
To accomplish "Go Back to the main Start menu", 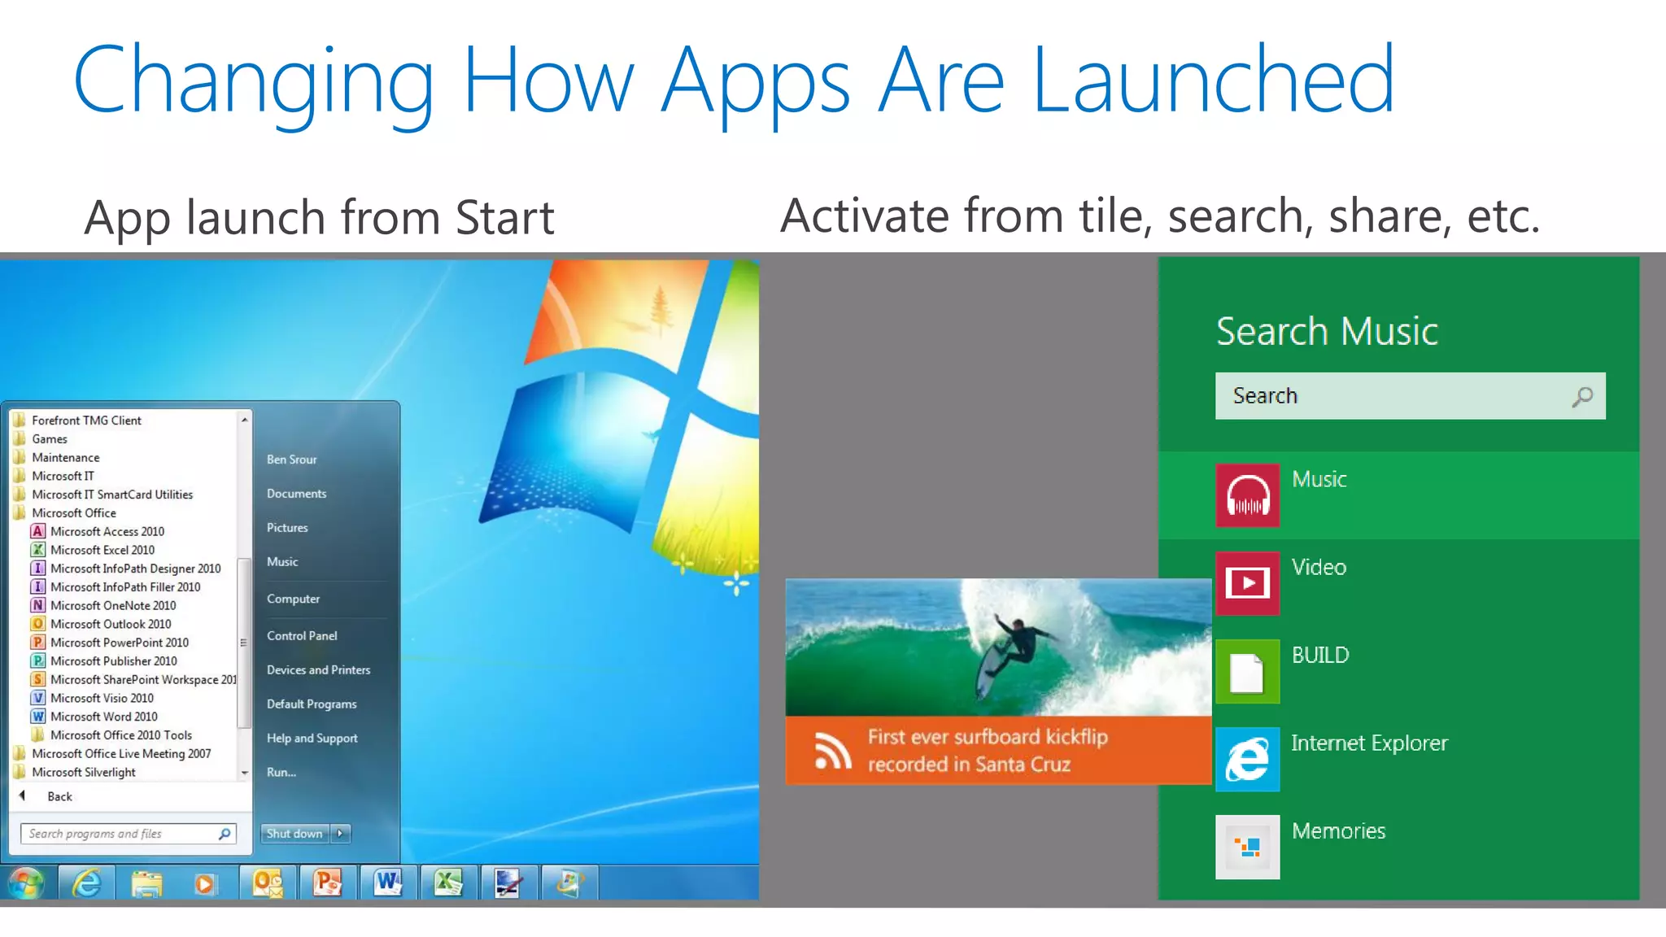I will (x=59, y=797).
